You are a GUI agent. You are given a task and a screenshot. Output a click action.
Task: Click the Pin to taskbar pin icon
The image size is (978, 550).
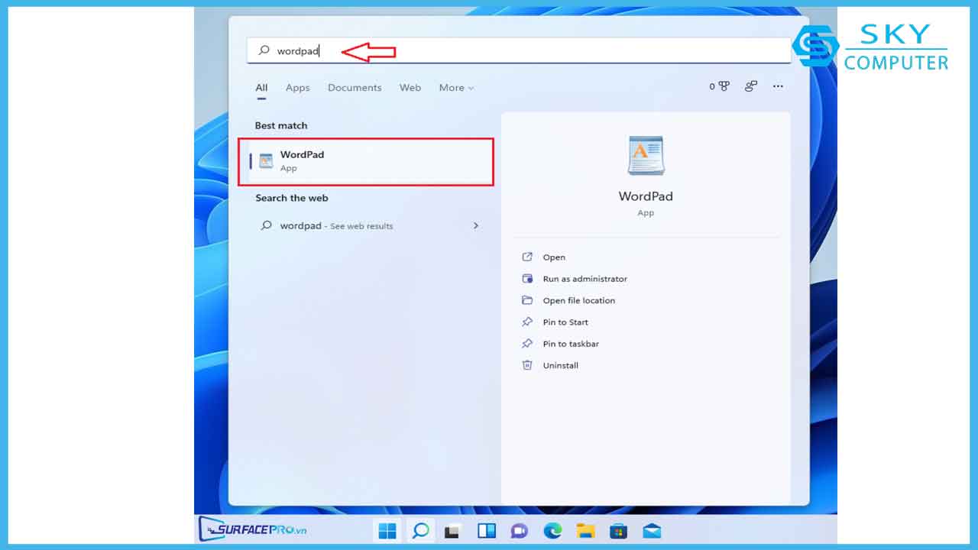526,344
